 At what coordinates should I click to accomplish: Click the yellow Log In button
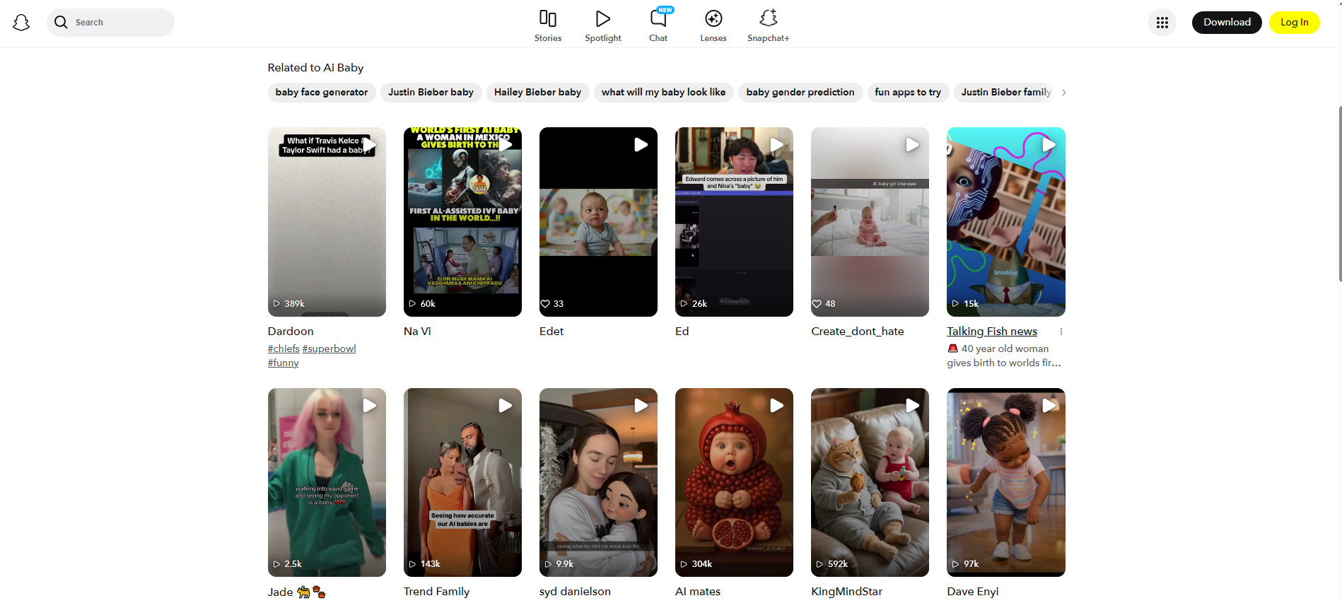coord(1294,23)
